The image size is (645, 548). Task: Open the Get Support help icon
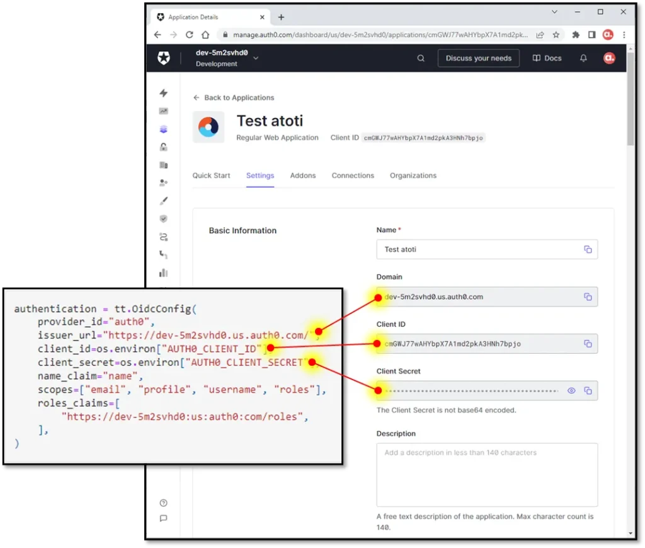click(163, 503)
